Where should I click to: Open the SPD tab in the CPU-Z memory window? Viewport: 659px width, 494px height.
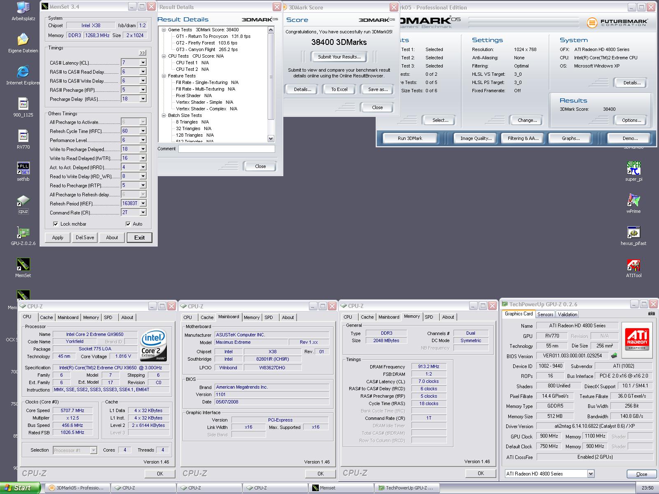coord(429,317)
